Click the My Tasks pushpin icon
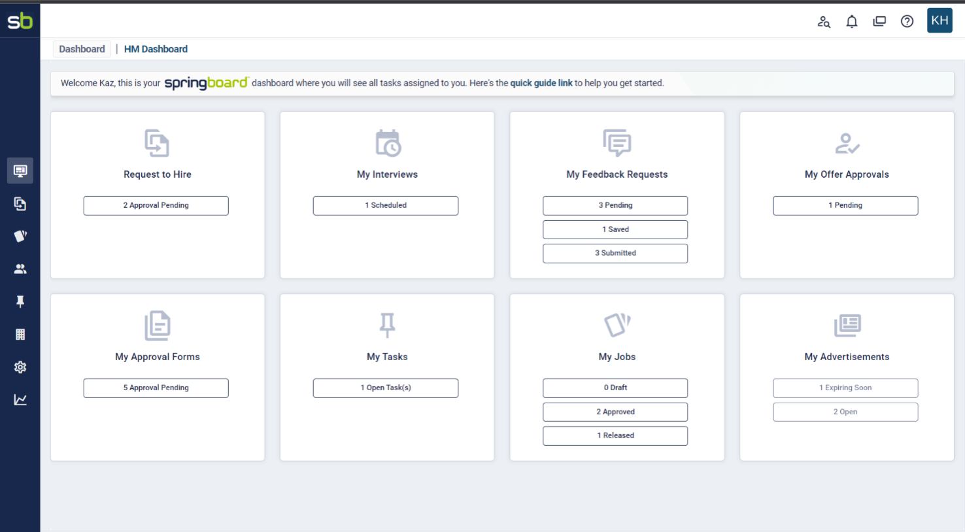Viewport: 965px width, 532px height. click(x=387, y=325)
